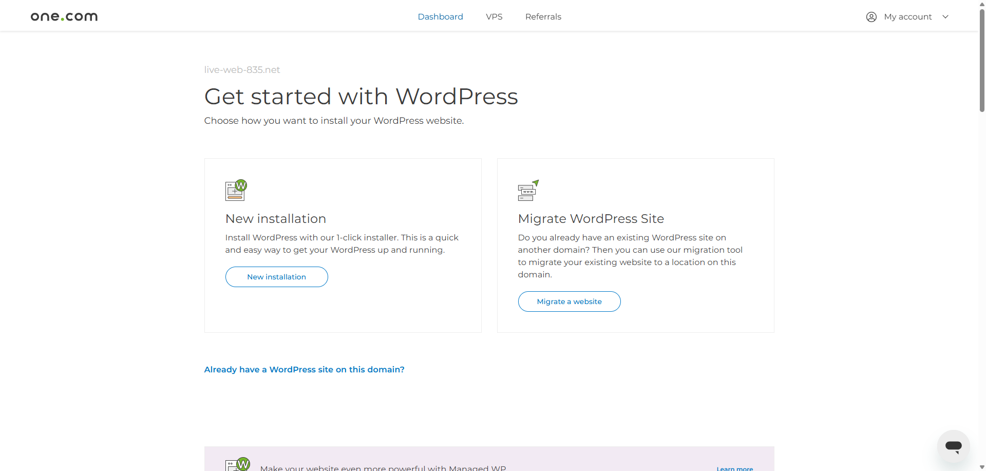
Task: Open Already have a WordPress site link
Action: [x=304, y=369]
